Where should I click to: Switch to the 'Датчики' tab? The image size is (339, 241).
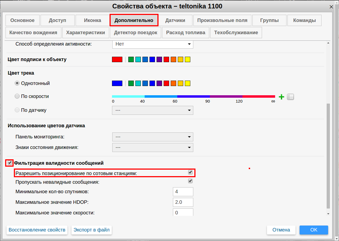coord(175,20)
